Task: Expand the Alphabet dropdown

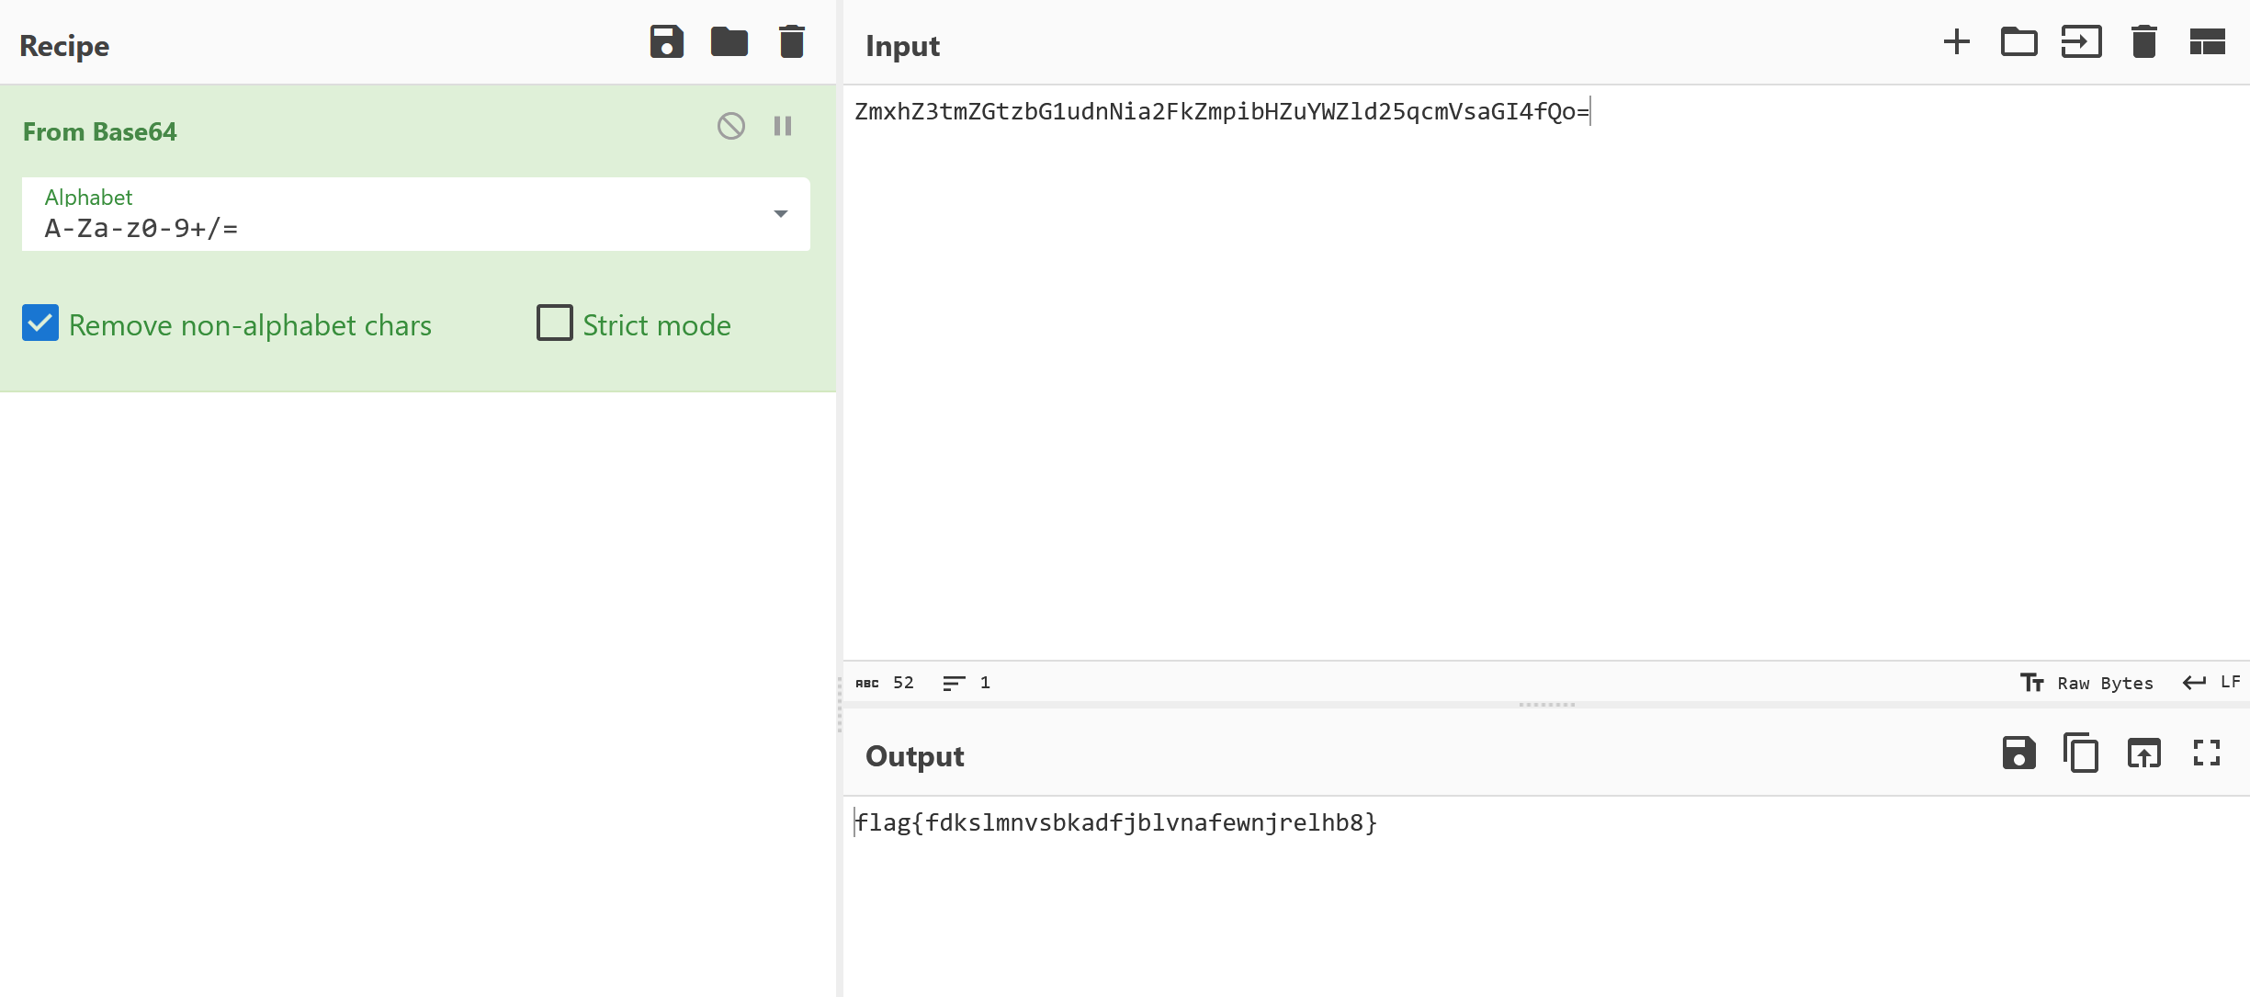Action: (x=780, y=214)
